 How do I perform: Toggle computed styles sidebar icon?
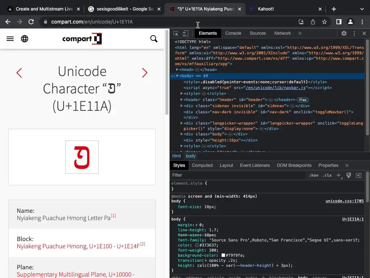tap(359, 175)
